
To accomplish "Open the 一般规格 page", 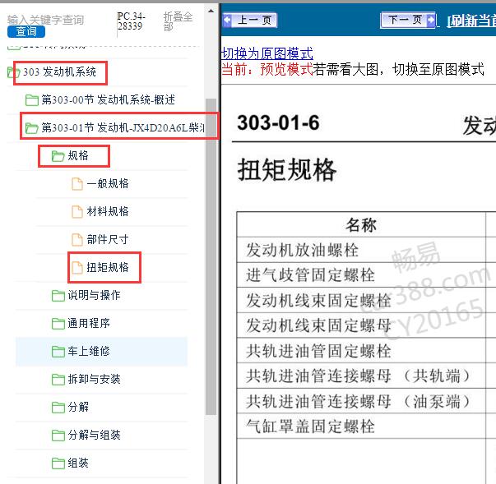I will click(108, 183).
